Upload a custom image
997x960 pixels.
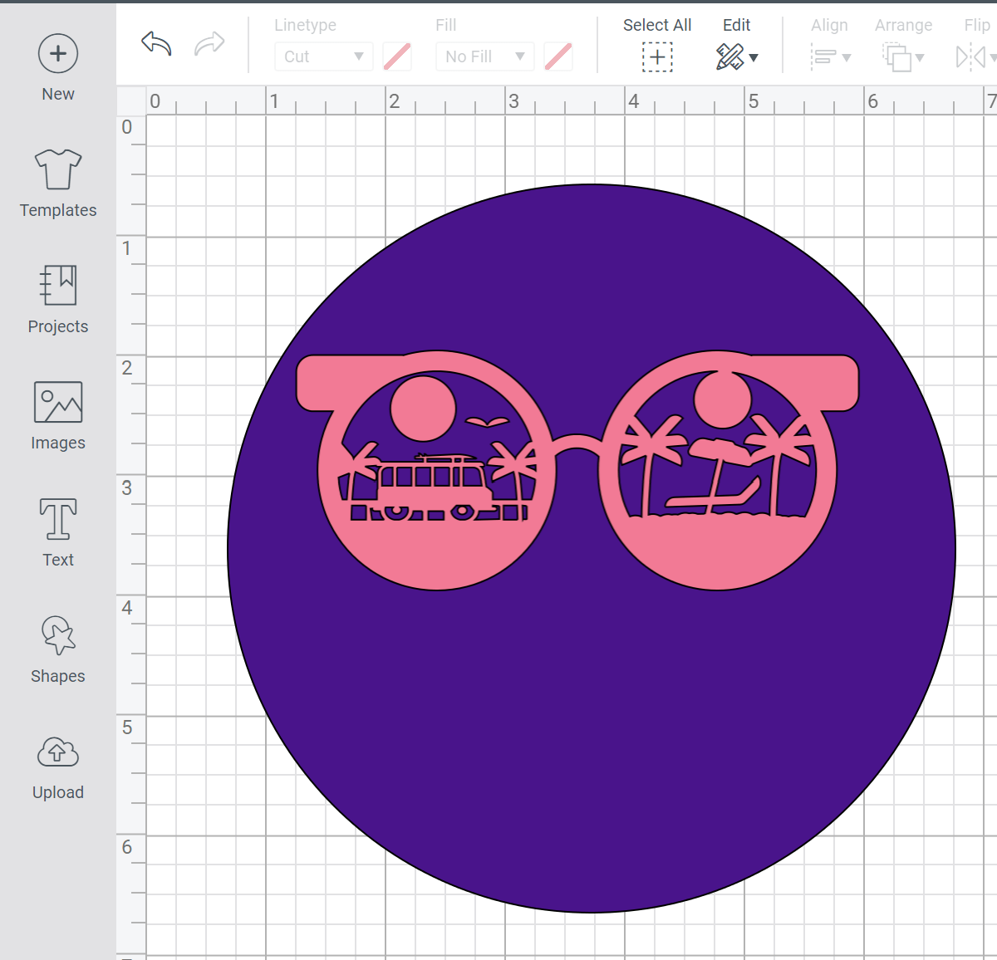[57, 764]
